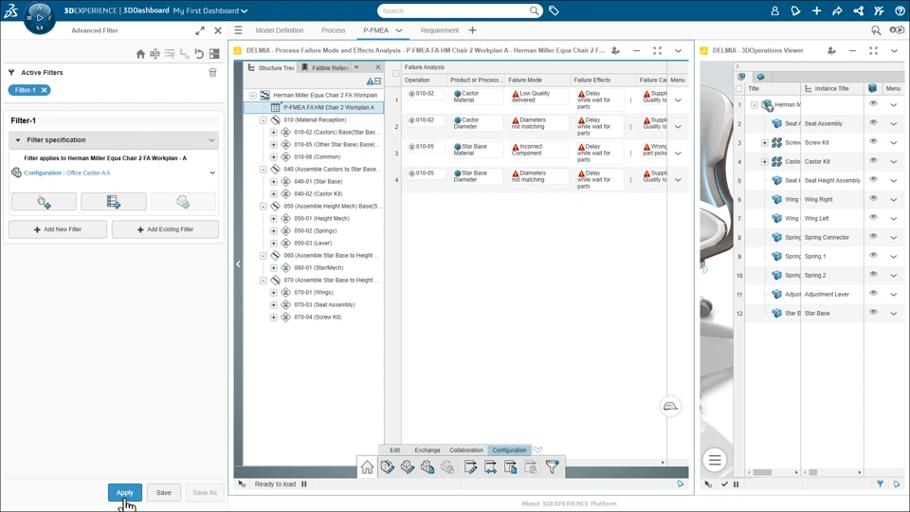
Task: Remove the Filter-1 chip via its X
Action: pyautogui.click(x=45, y=90)
